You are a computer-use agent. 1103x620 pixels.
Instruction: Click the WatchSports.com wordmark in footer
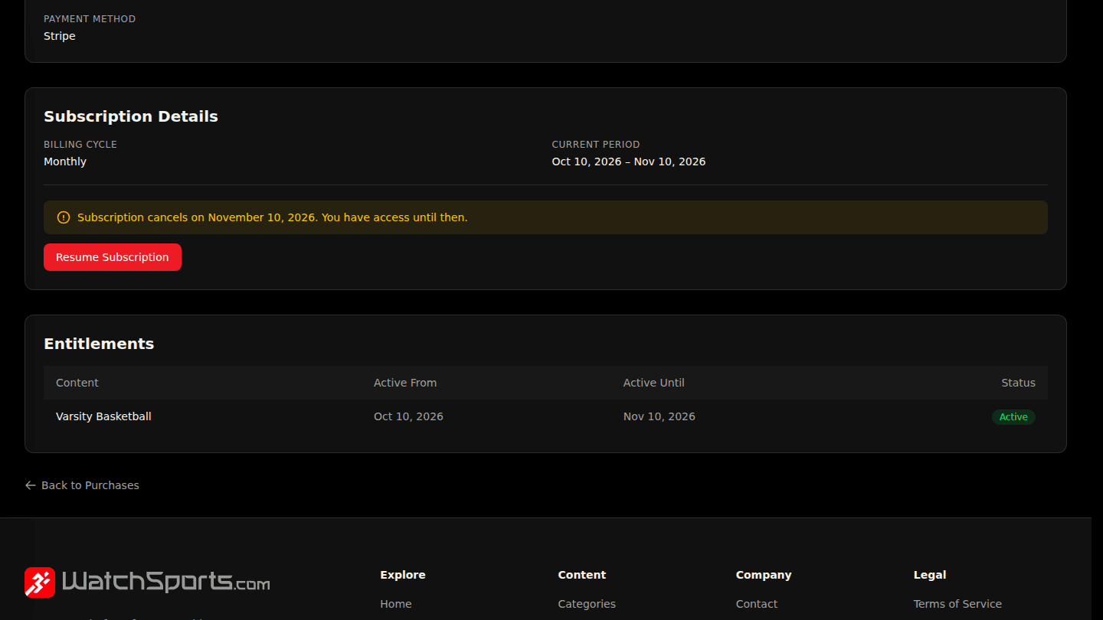coord(165,582)
